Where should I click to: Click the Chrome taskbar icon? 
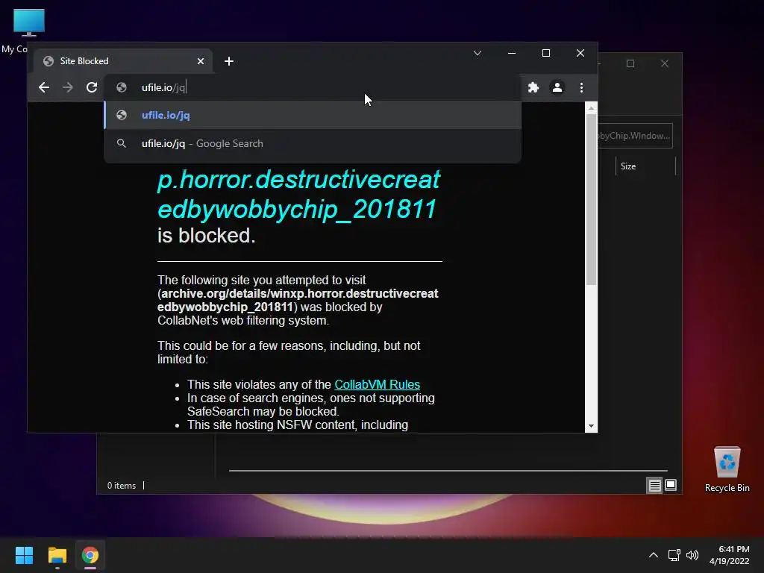point(90,555)
